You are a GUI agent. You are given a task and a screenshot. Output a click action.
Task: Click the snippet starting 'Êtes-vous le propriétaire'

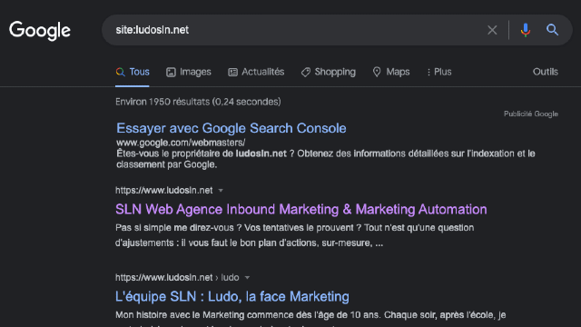326,159
